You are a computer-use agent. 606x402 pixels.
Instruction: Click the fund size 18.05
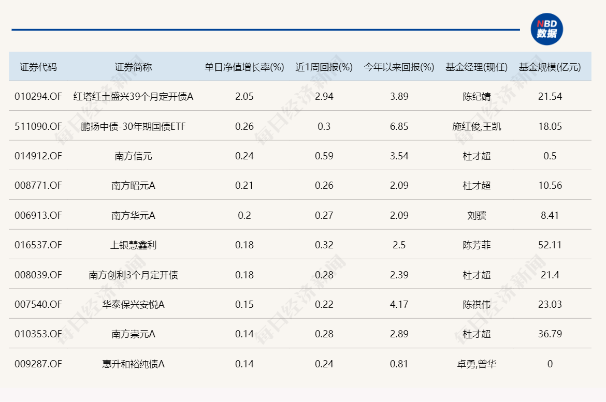[550, 126]
